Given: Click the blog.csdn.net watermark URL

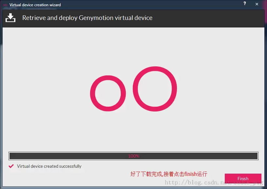Looking at the screenshot, I should coord(214,182).
